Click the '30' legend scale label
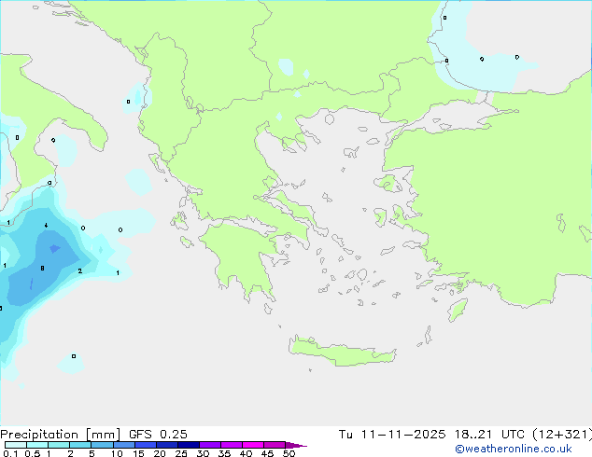 tap(203, 453)
